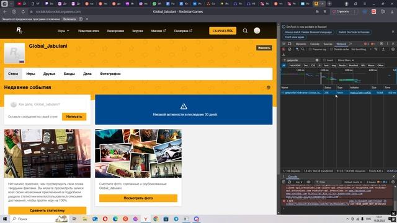Image resolution: width=397 pixels, height=223 pixels.
Task: Open the console top context dropdown
Action: coord(299,182)
